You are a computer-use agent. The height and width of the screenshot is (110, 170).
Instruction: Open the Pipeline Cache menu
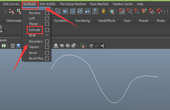[x=123, y=4]
